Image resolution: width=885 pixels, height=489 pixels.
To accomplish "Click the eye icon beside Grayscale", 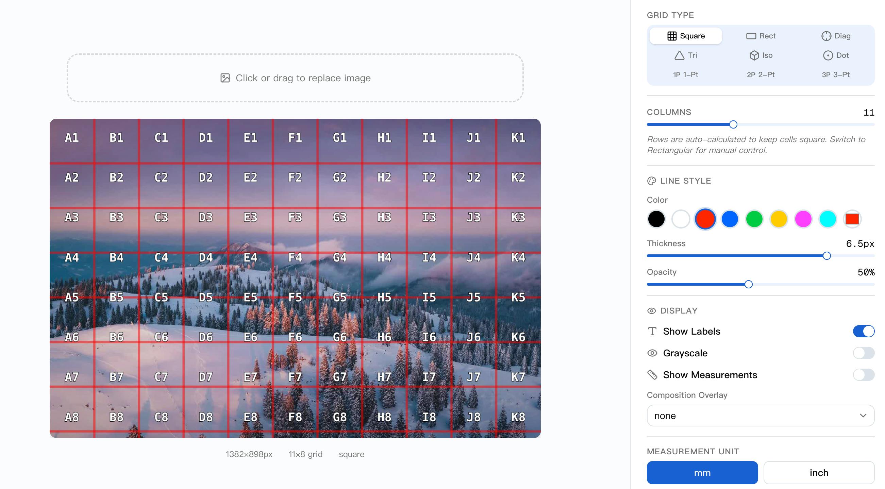I will click(652, 353).
